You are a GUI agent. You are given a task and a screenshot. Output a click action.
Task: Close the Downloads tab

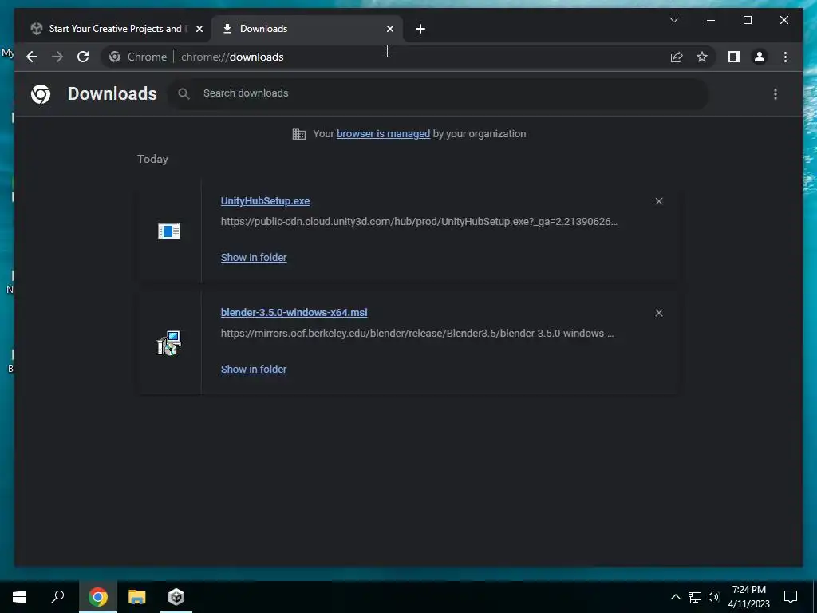pyautogui.click(x=389, y=29)
